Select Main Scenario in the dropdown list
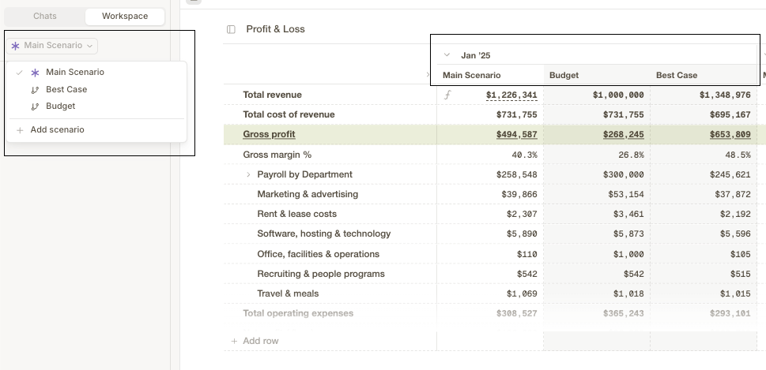Image resolution: width=766 pixels, height=370 pixels. [96, 72]
